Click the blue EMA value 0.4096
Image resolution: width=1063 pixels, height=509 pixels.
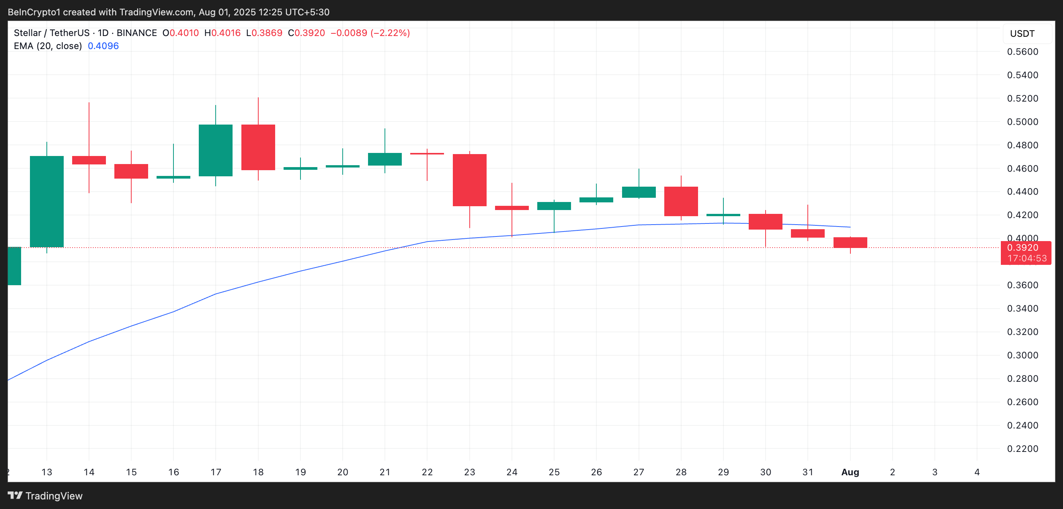[103, 46]
